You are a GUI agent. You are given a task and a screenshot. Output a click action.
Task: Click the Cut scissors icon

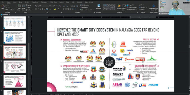click(6, 5)
